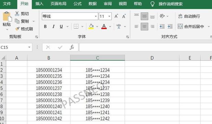Increase font size icon
Viewport: 212px width, 124px height.
point(116,16)
